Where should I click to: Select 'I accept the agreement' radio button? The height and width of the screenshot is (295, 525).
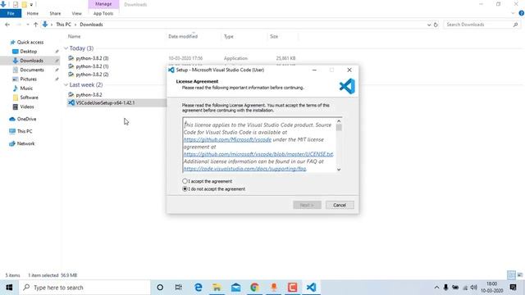coord(185,181)
